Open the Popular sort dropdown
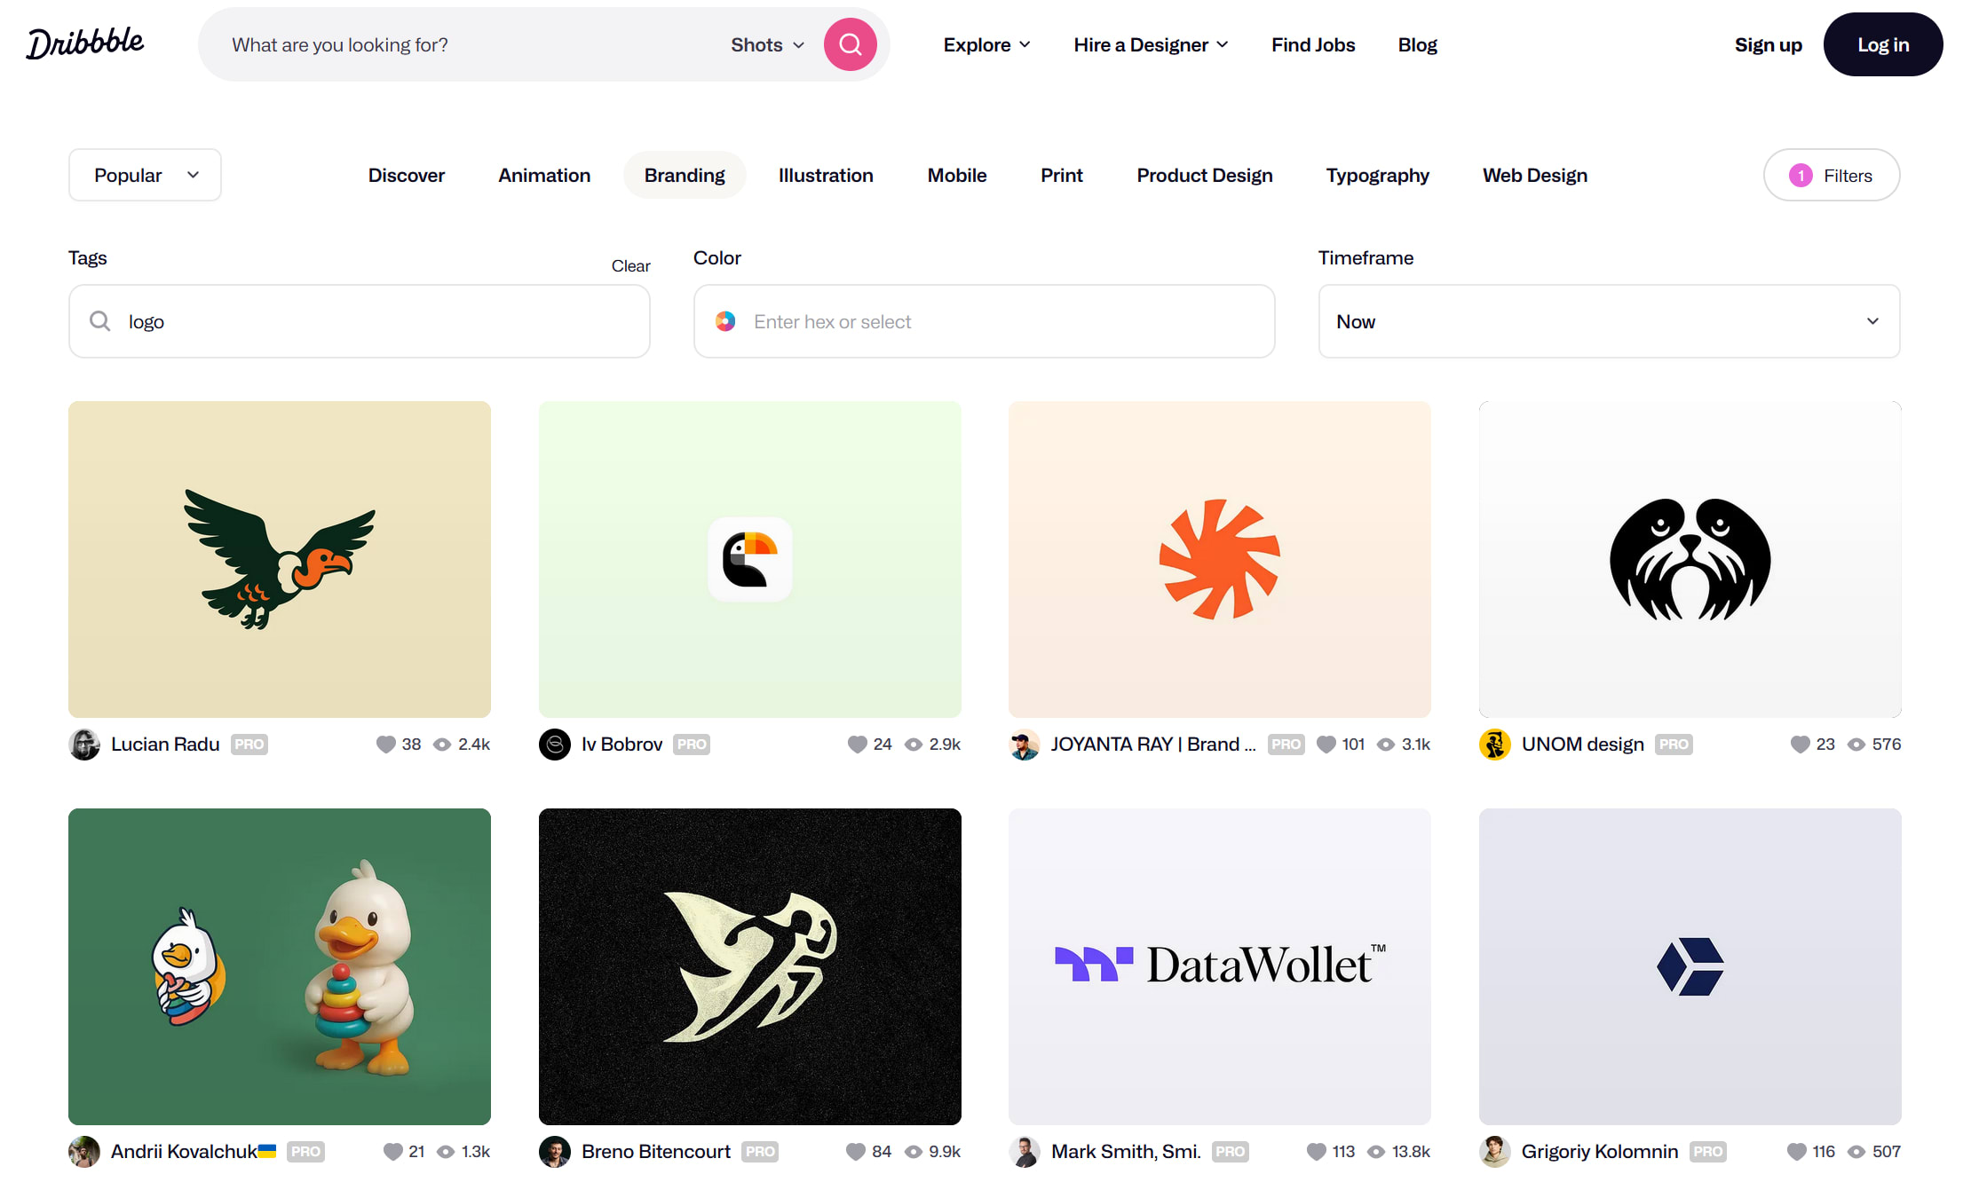The height and width of the screenshot is (1190, 1979). 144,175
